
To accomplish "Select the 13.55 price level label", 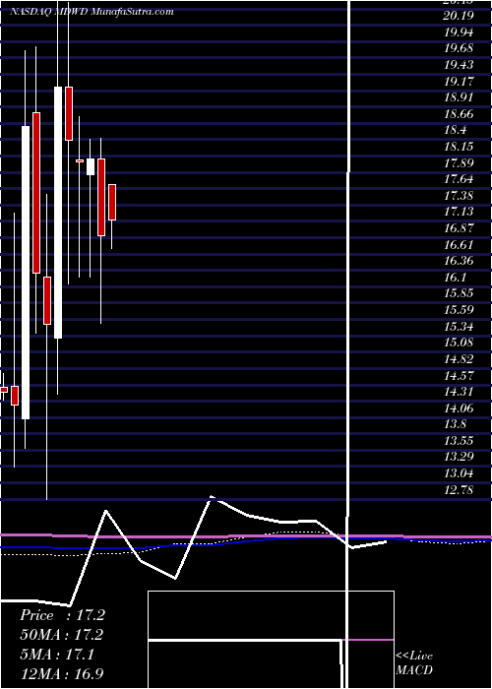I will (x=460, y=440).
